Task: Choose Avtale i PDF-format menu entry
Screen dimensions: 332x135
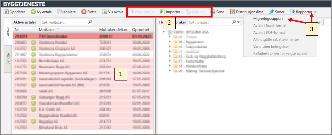Action: click(269, 33)
